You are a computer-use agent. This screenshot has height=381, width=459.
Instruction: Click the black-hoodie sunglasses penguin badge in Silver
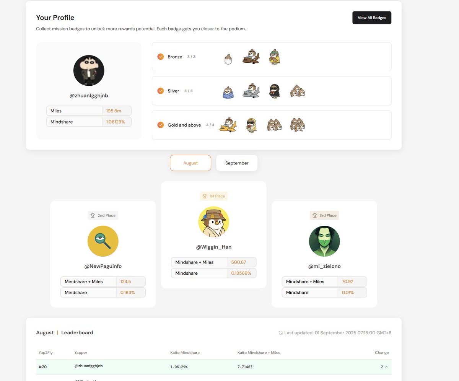point(274,91)
